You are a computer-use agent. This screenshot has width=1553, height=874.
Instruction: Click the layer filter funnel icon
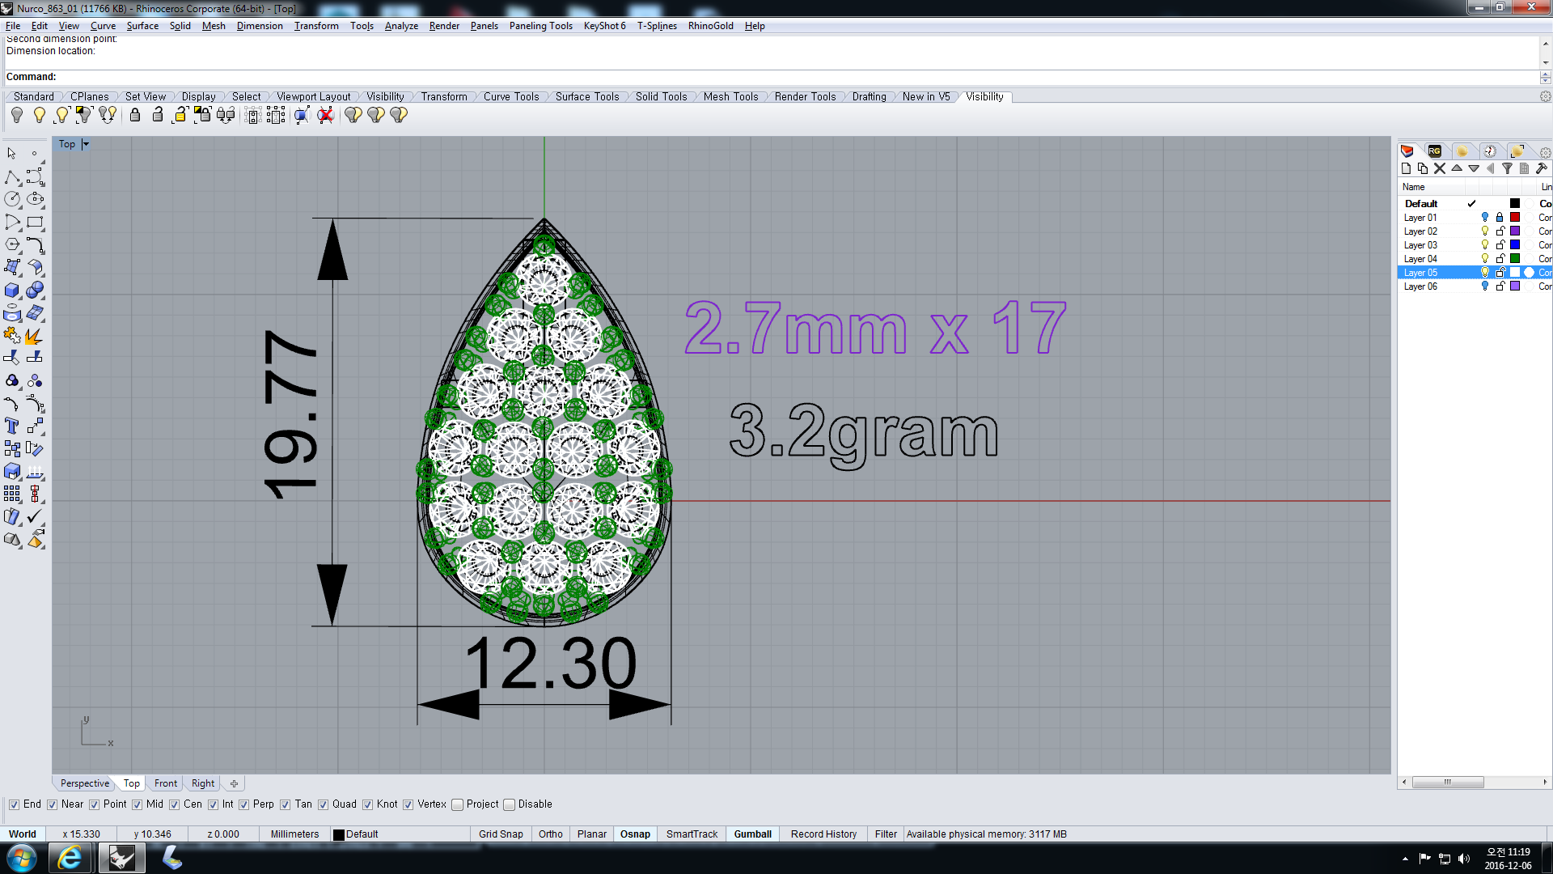(1507, 168)
